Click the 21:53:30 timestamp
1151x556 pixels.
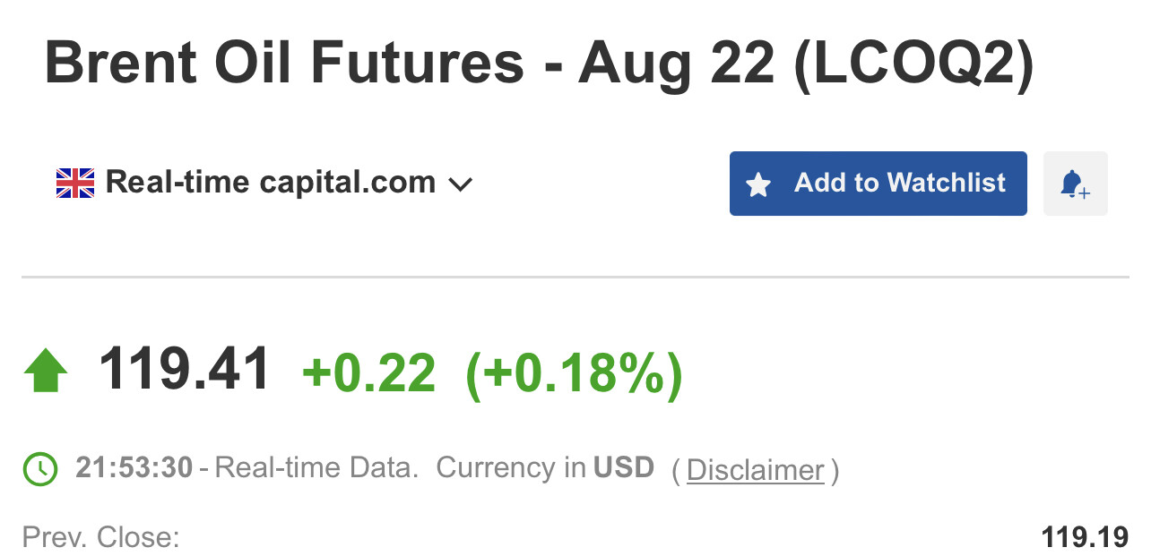(134, 468)
